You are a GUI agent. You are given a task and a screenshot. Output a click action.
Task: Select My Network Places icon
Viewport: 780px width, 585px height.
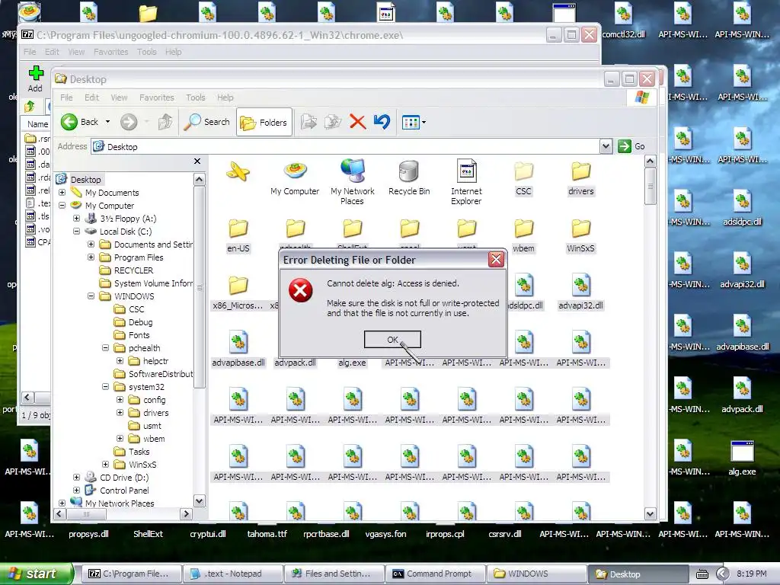tap(352, 182)
